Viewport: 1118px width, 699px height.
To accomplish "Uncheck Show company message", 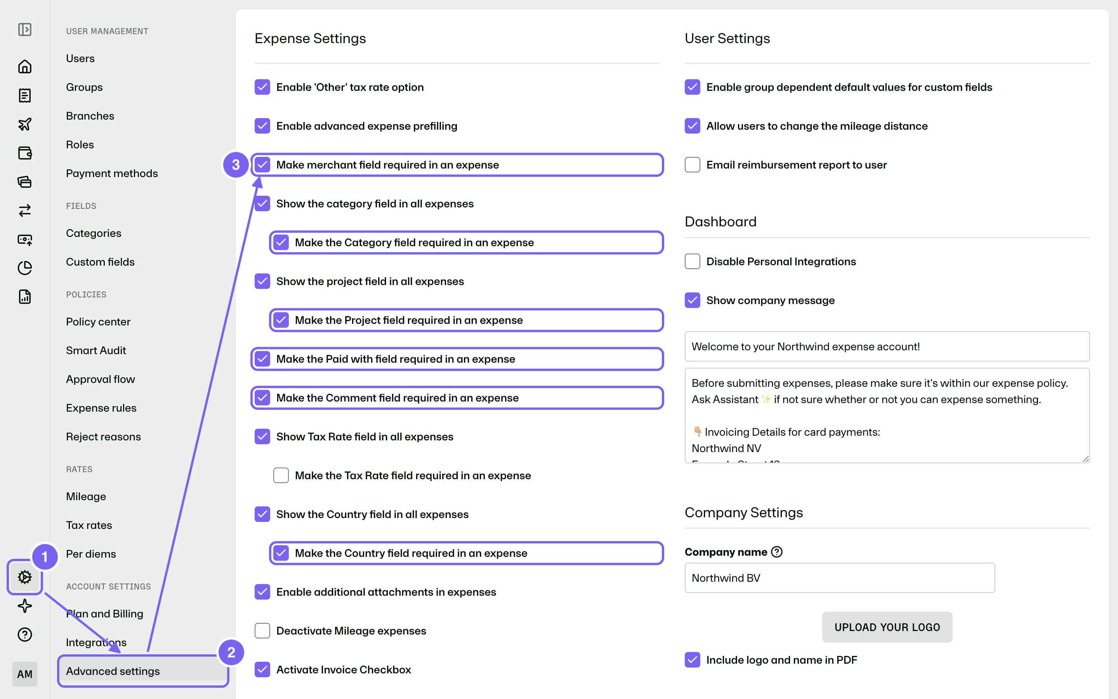I will (692, 300).
